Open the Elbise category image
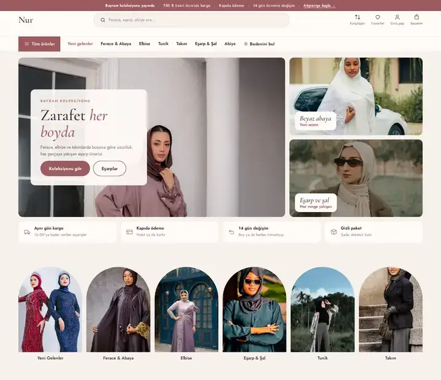Screen dimensions: 441x380 click(x=186, y=310)
